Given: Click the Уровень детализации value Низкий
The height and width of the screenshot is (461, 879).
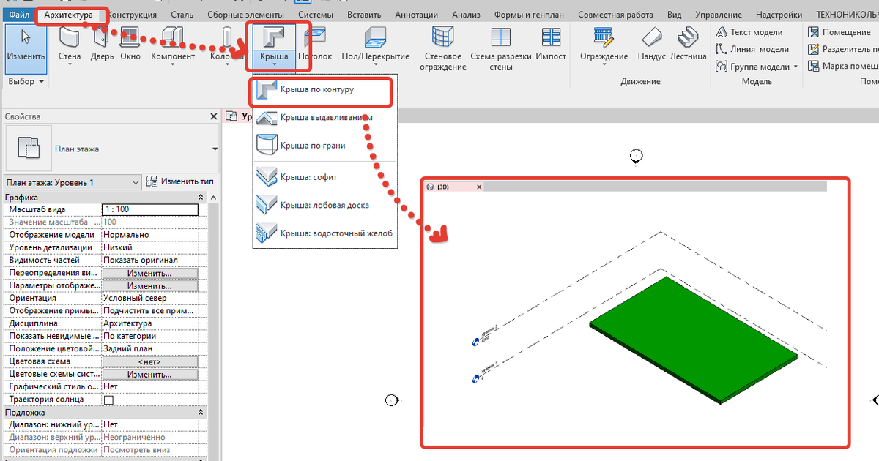Looking at the screenshot, I should [x=149, y=247].
